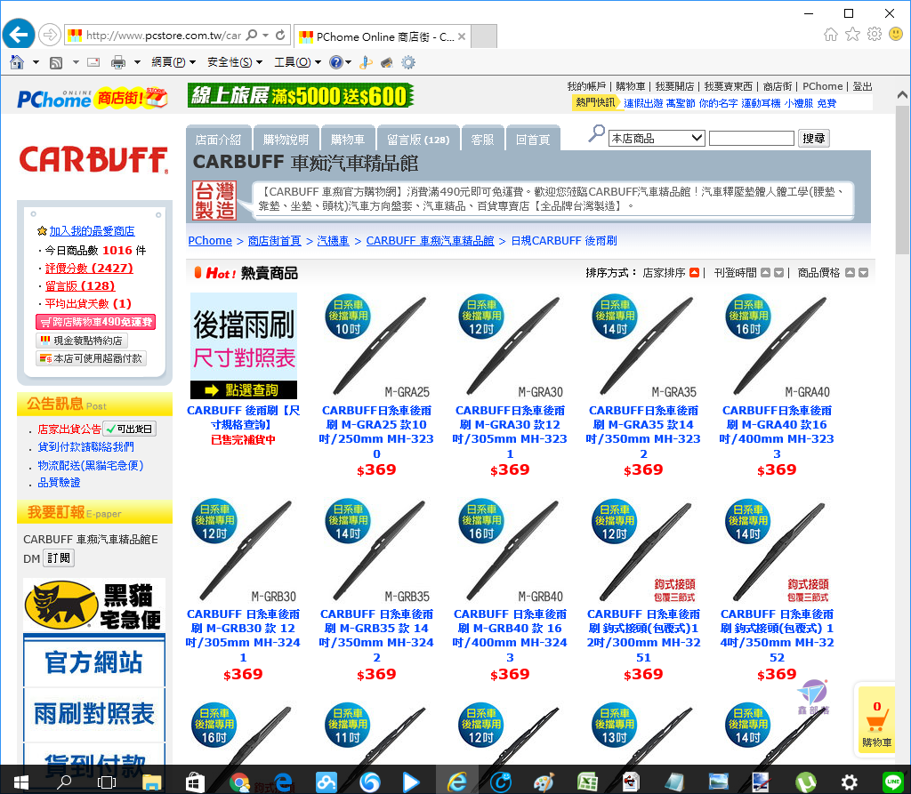The image size is (911, 794).
Task: Click the address bar search magnifier
Action: click(252, 35)
